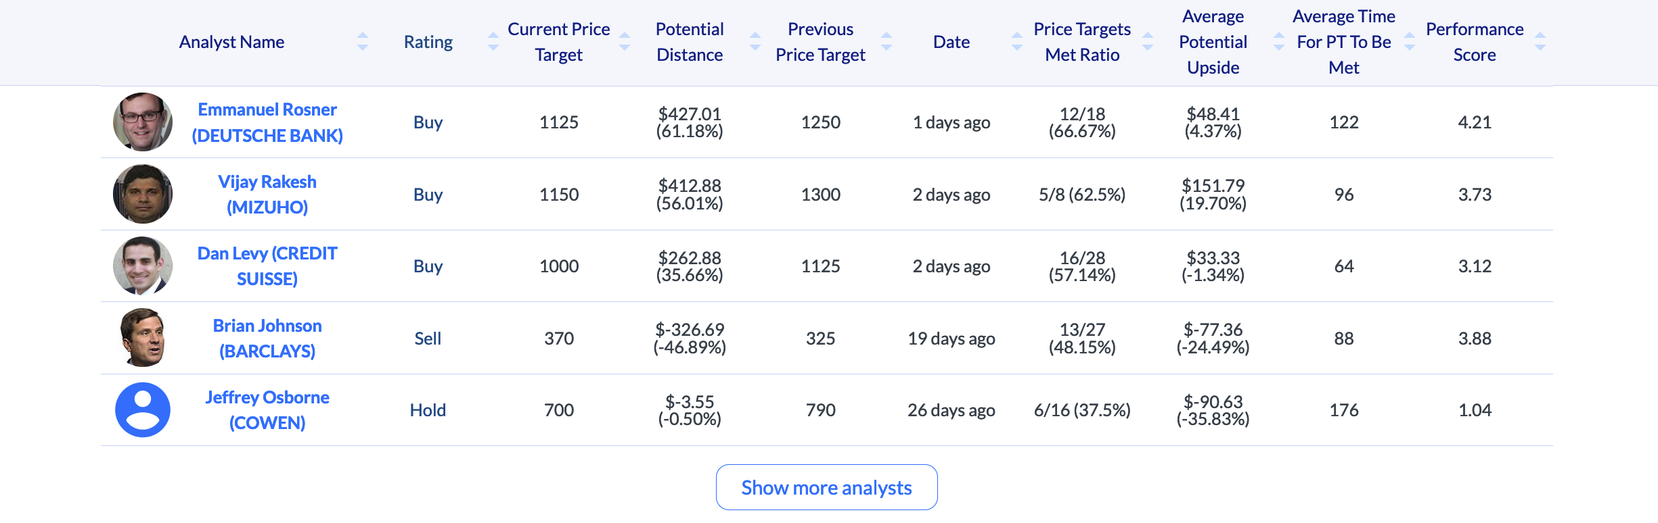Image resolution: width=1658 pixels, height=523 pixels.
Task: Sort by Price Targets Met Ratio arrows
Action: pyautogui.click(x=1148, y=42)
